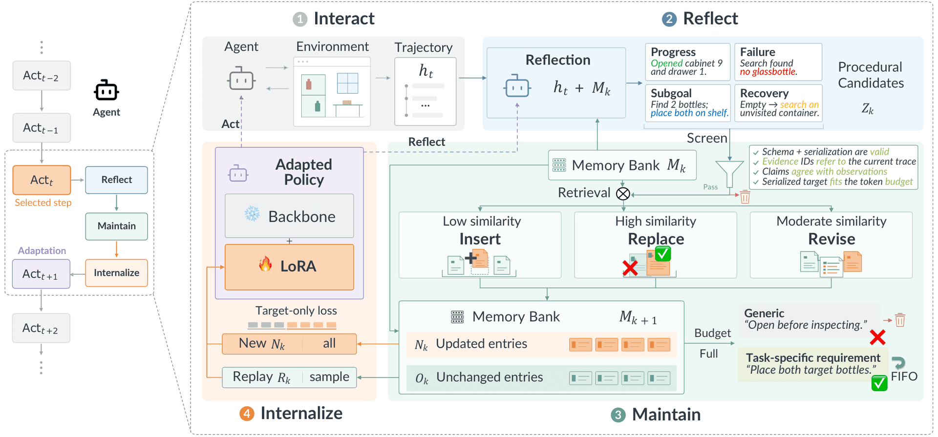Click the snowflake icon beside Backbone
This screenshot has height=437, width=938.
(x=252, y=213)
